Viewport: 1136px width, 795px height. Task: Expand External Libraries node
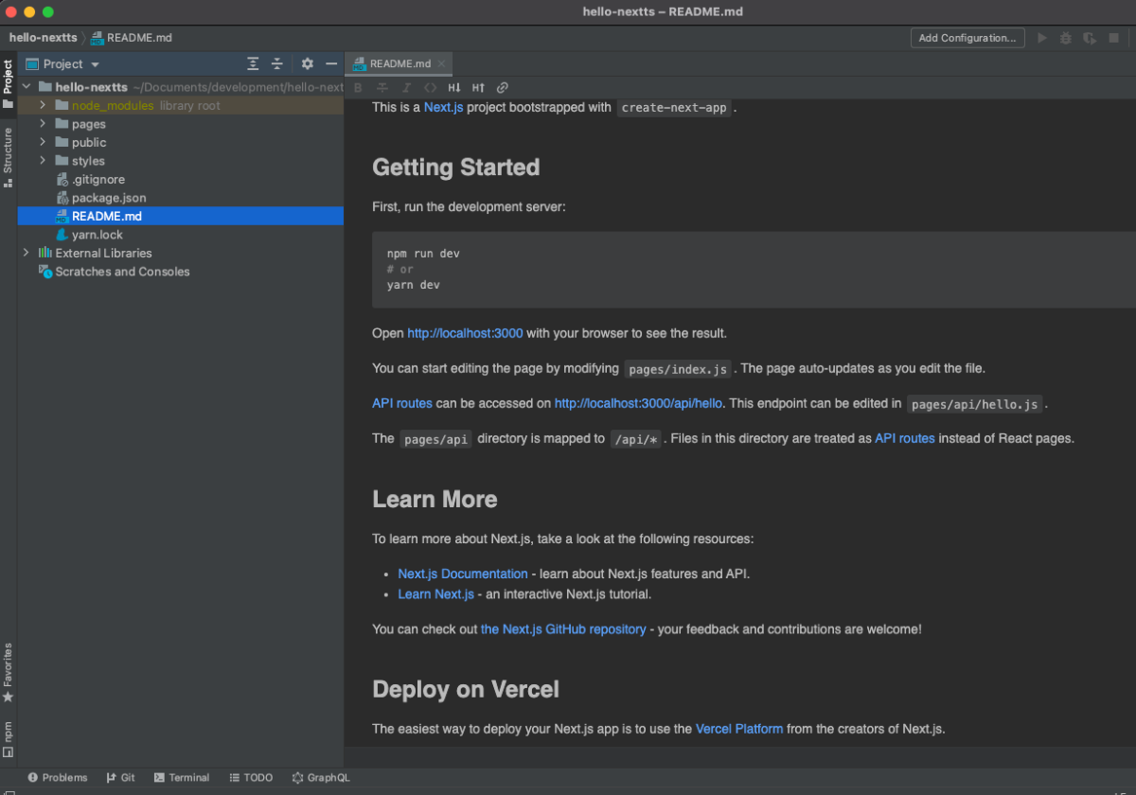point(26,253)
